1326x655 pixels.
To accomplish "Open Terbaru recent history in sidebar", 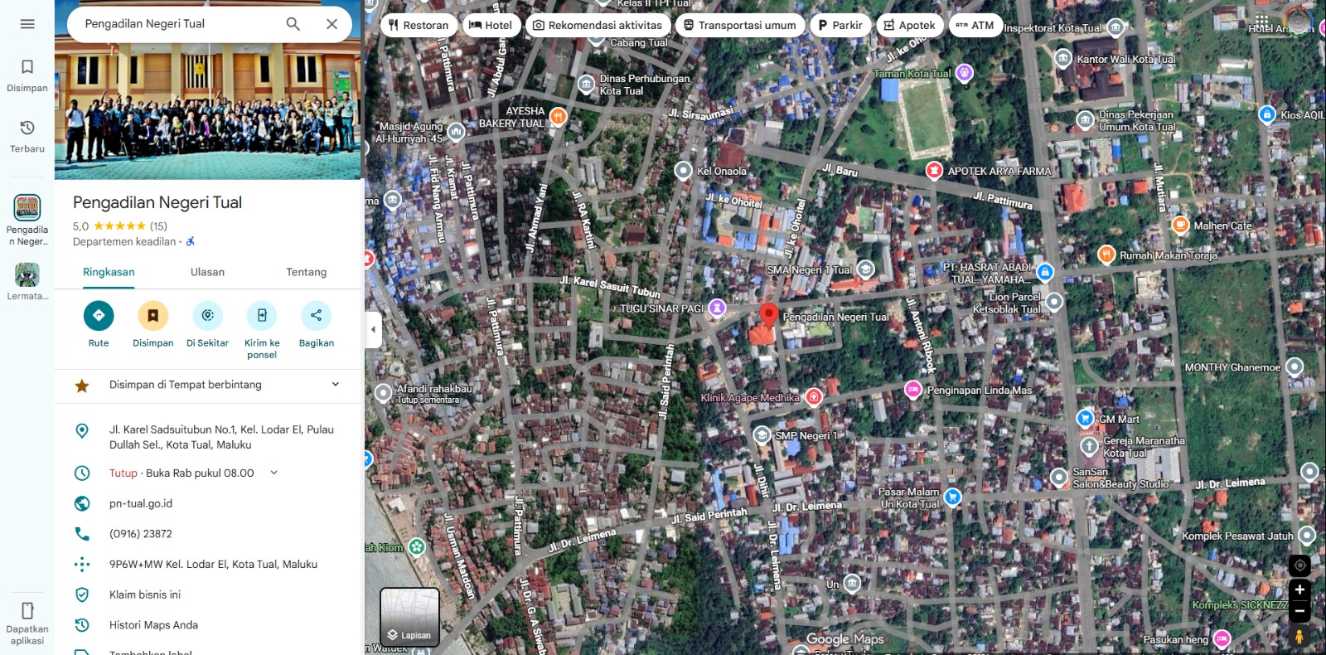I will point(27,136).
